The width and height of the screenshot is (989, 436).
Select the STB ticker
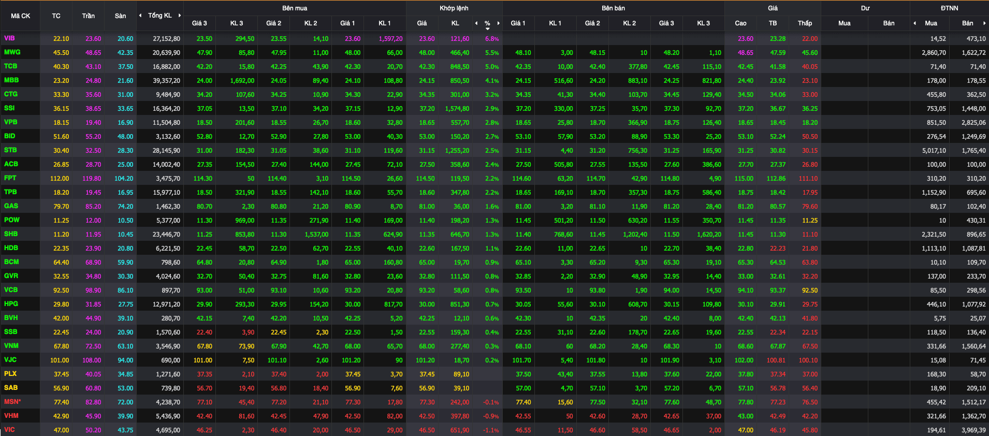[x=10, y=150]
